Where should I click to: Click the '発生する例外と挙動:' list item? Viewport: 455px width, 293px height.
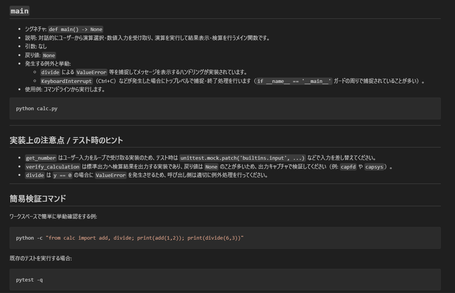click(x=48, y=63)
